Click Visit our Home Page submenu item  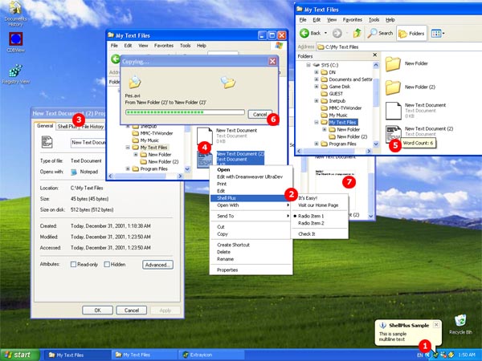pos(319,205)
